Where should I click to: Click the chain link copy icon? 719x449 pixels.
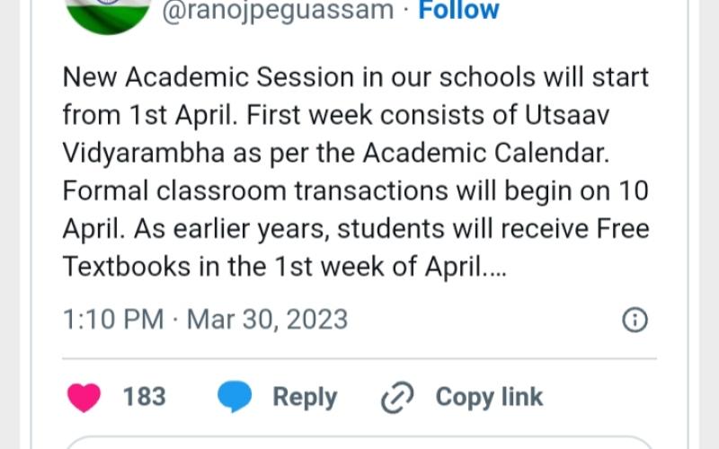(x=397, y=397)
